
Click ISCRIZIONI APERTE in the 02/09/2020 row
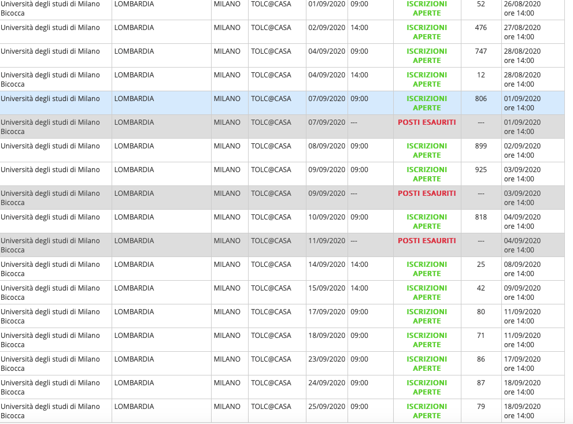tap(427, 32)
